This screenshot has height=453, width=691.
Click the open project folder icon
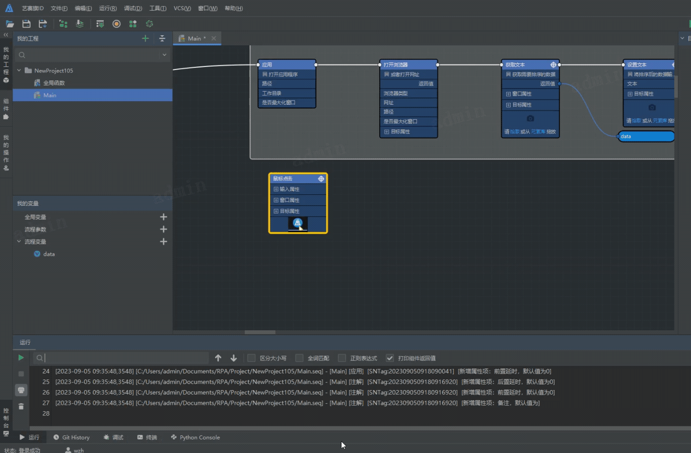click(x=10, y=24)
